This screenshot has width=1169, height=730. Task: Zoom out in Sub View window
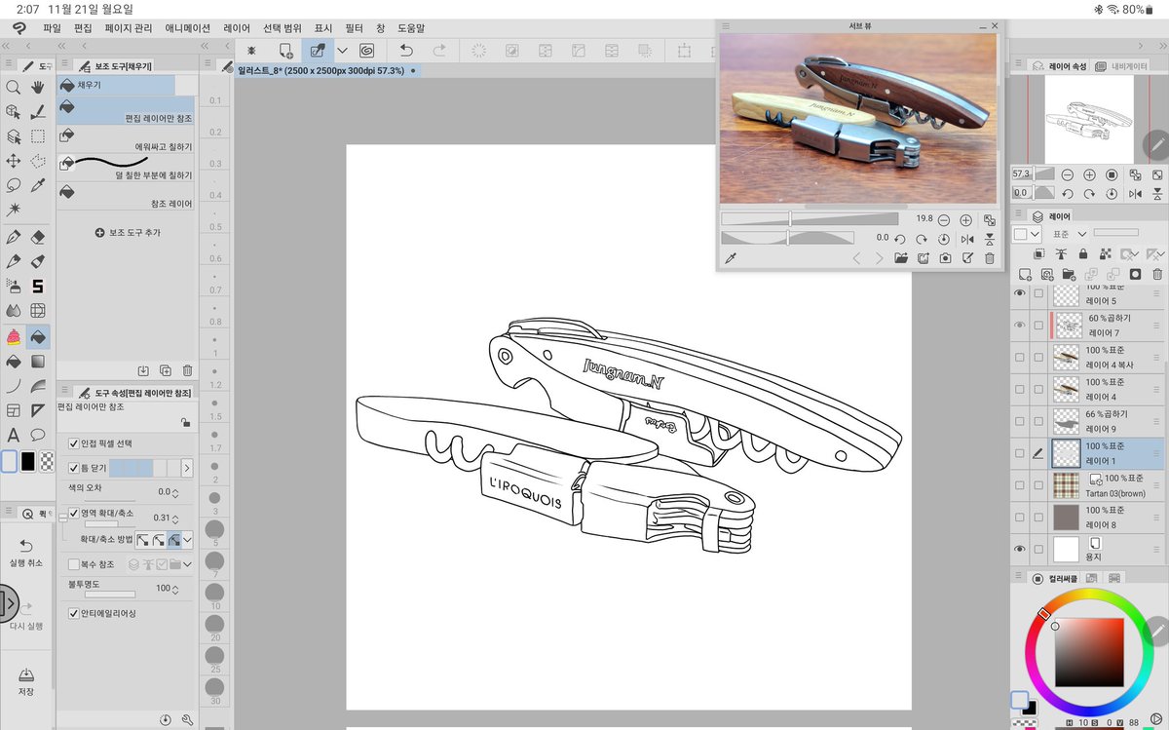[944, 220]
